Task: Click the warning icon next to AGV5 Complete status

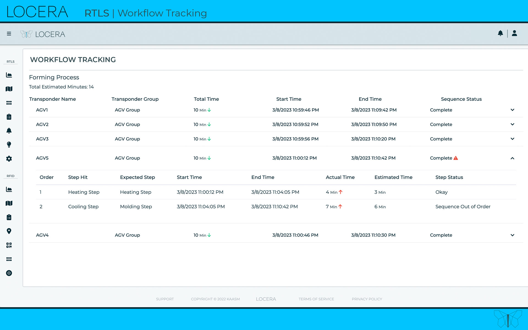Action: 456,158
